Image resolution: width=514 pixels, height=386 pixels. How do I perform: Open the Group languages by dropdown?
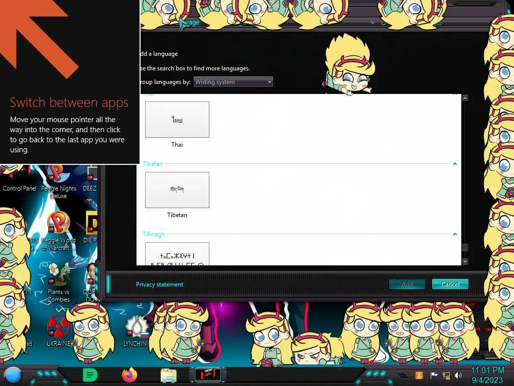click(233, 82)
